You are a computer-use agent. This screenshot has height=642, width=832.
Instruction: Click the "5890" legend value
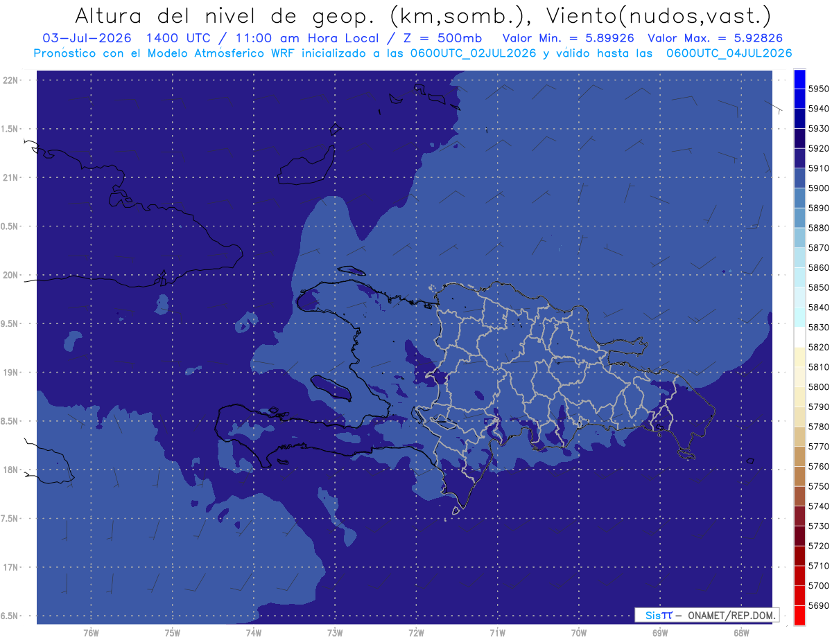tap(819, 208)
